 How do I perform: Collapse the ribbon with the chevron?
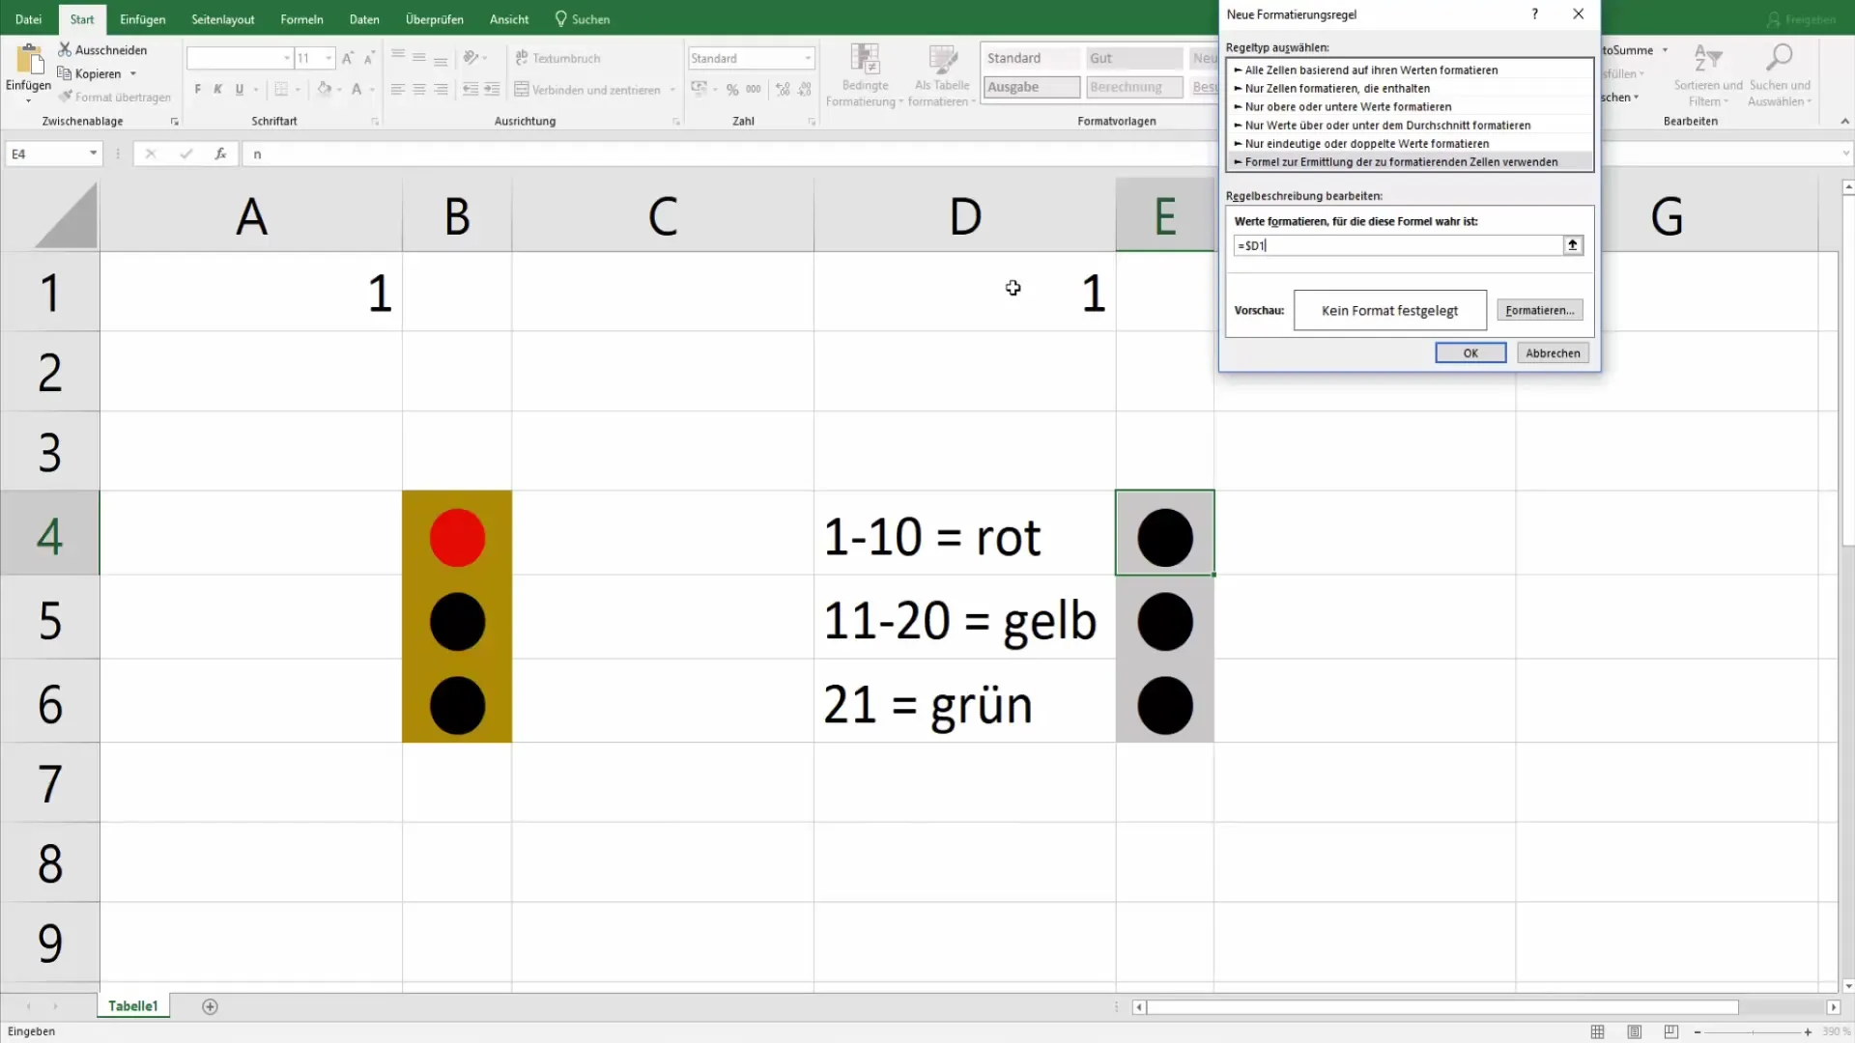pos(1844,121)
